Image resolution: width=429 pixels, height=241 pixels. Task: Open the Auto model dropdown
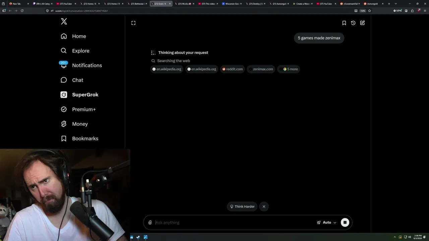coord(326,223)
